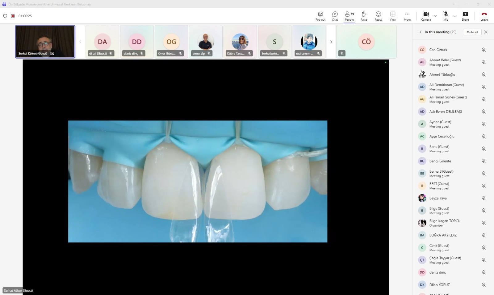Go back from In this meeting list
This screenshot has height=295, width=494.
click(420, 32)
